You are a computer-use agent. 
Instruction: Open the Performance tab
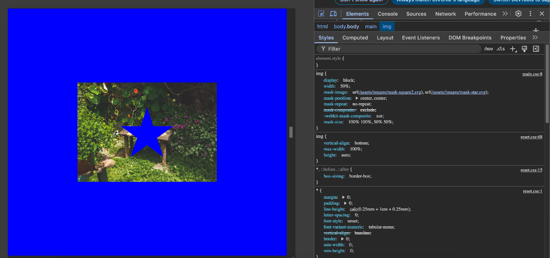(480, 14)
